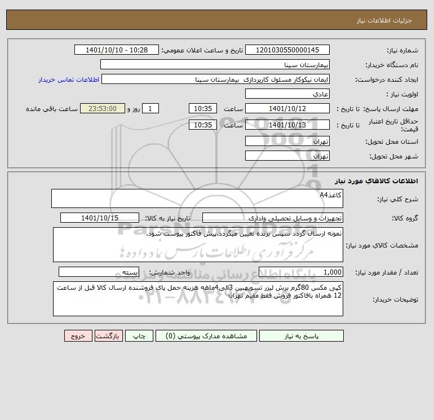434x420 pixels.
Task: Open مشاهده مدارک پیوستی (0) button
Action: pos(206,336)
